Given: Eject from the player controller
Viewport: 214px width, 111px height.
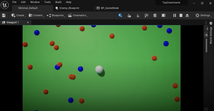Looking at the screenshot, I should pyautogui.click(x=187, y=15).
